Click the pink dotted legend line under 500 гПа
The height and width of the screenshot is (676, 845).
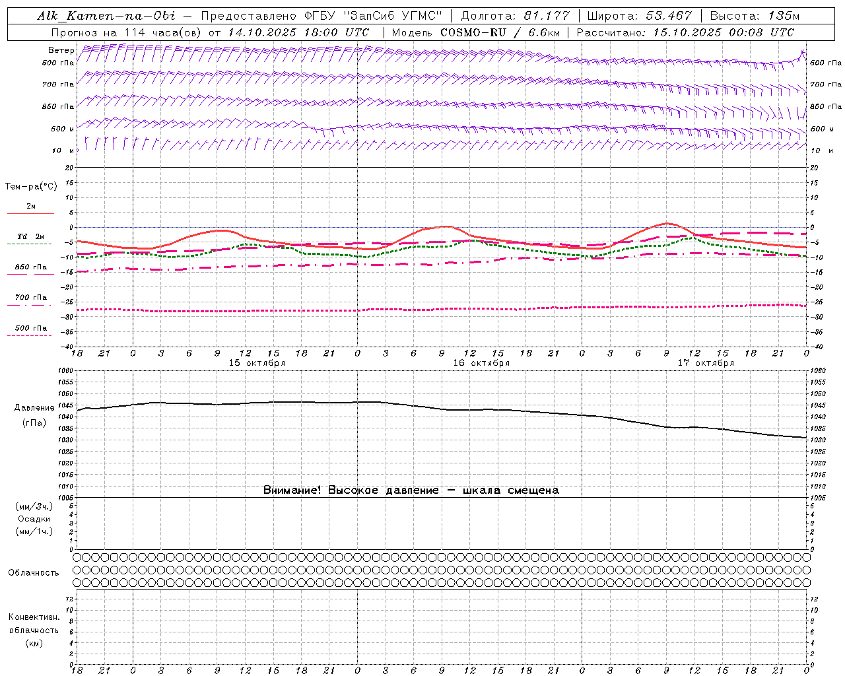(30, 335)
